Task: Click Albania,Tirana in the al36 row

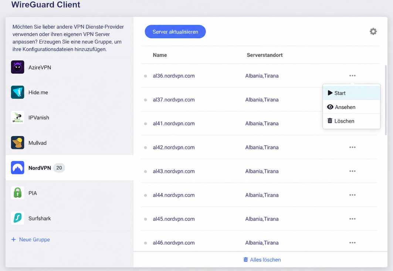Action: (262, 76)
